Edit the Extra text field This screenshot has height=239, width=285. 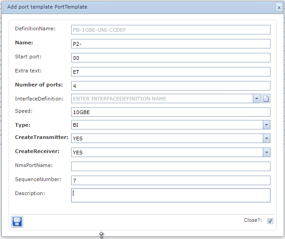coord(171,72)
